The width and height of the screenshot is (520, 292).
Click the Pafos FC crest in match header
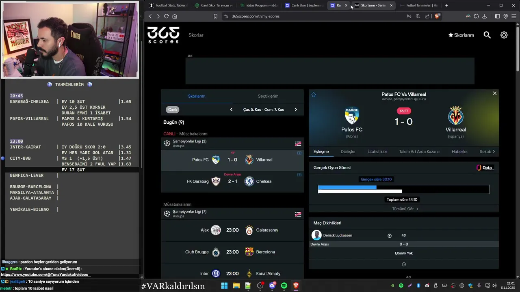pyautogui.click(x=351, y=116)
